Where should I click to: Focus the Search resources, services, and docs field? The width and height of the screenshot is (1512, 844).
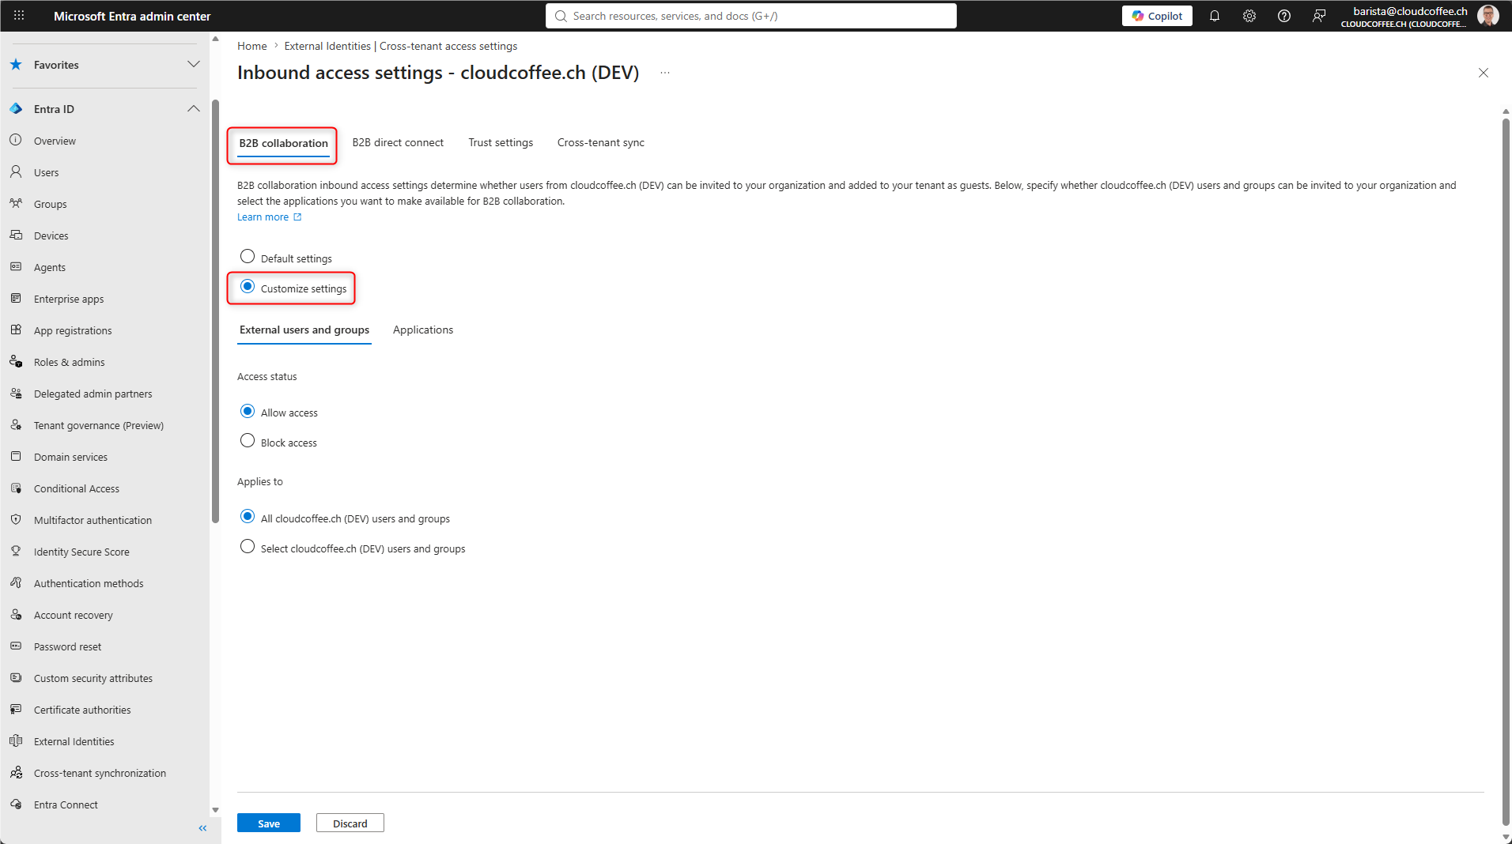click(x=750, y=16)
